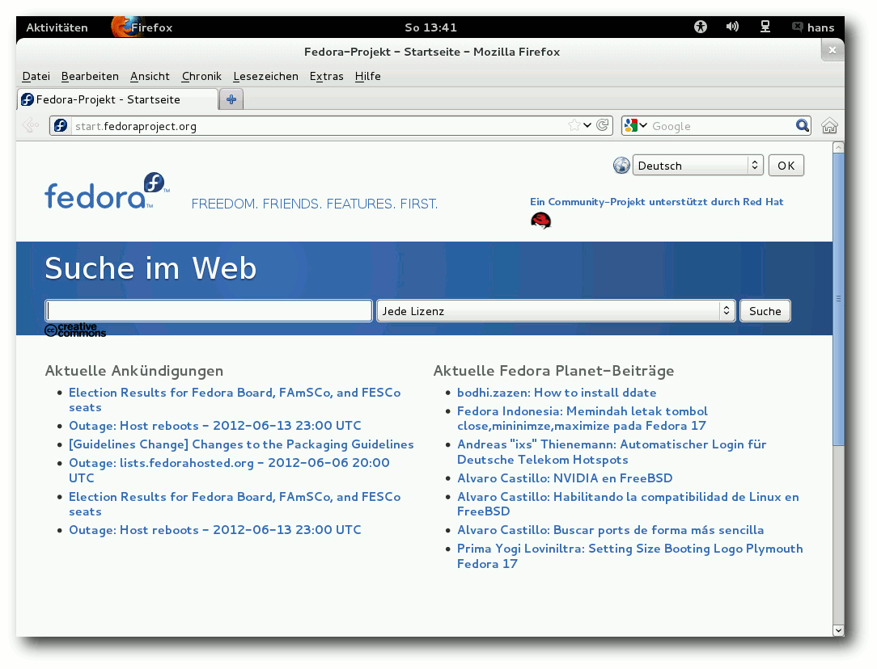
Task: Open the Datei menu
Action: 36,76
